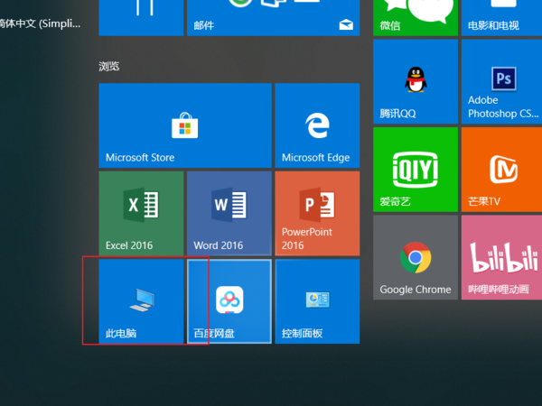Open 百度网盘 (Baidu Netdisk) tile
This screenshot has width=542, height=406.
(229, 300)
